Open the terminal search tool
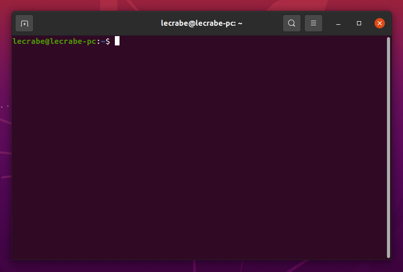Viewport: 403px width, 272px height. (x=291, y=23)
